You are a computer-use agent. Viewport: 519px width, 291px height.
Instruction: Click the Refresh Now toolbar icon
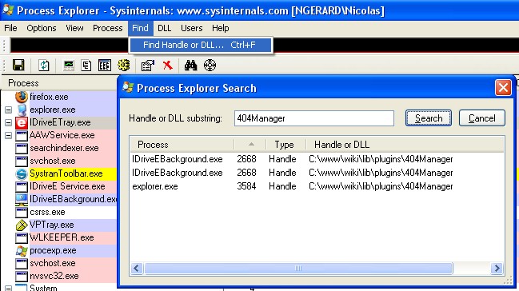(x=43, y=66)
